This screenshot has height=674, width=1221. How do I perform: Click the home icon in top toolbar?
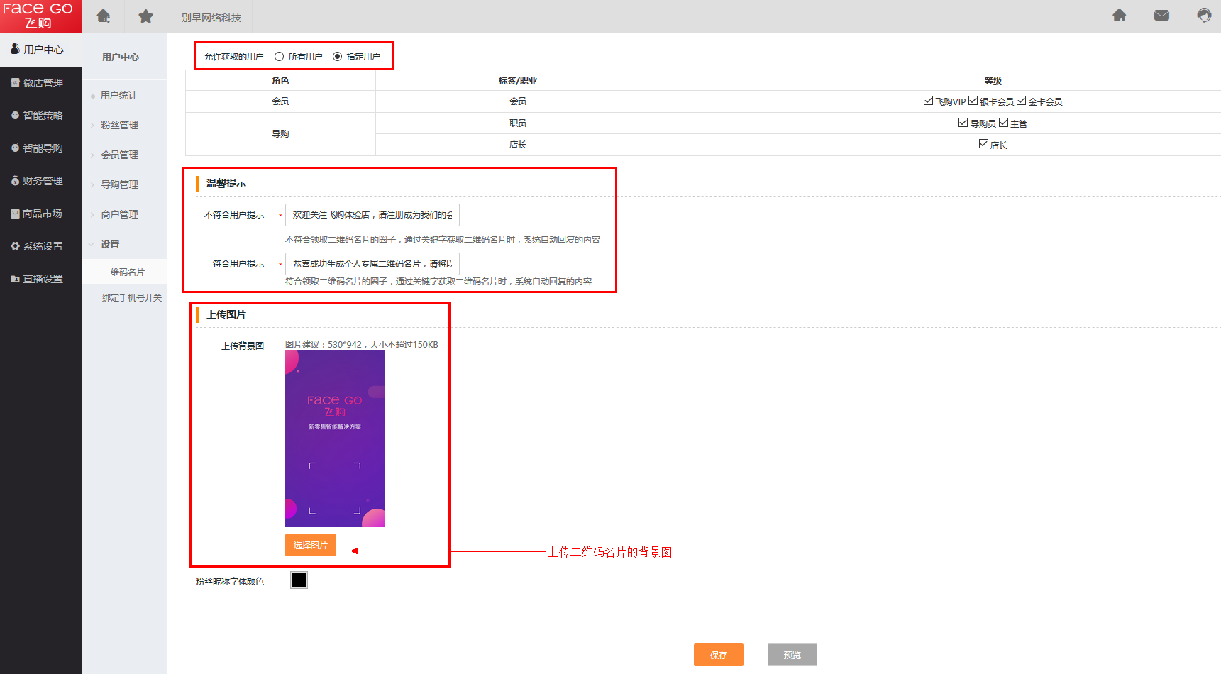pos(104,16)
